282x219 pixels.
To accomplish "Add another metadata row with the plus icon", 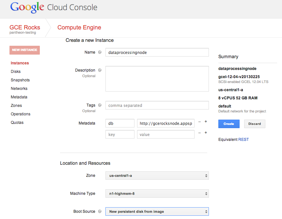I will pos(206,121).
